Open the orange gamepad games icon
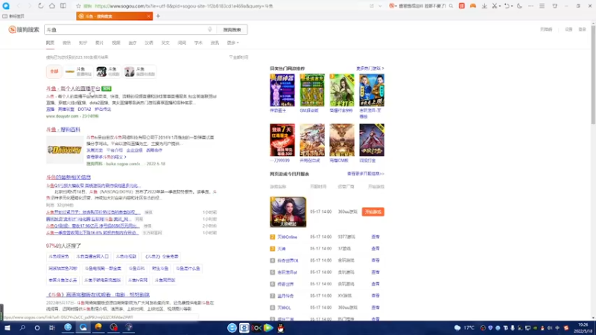 [x=473, y=6]
